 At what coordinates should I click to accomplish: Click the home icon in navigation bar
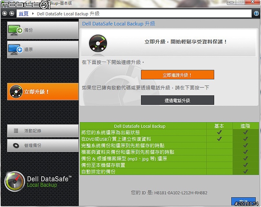[4, 13]
